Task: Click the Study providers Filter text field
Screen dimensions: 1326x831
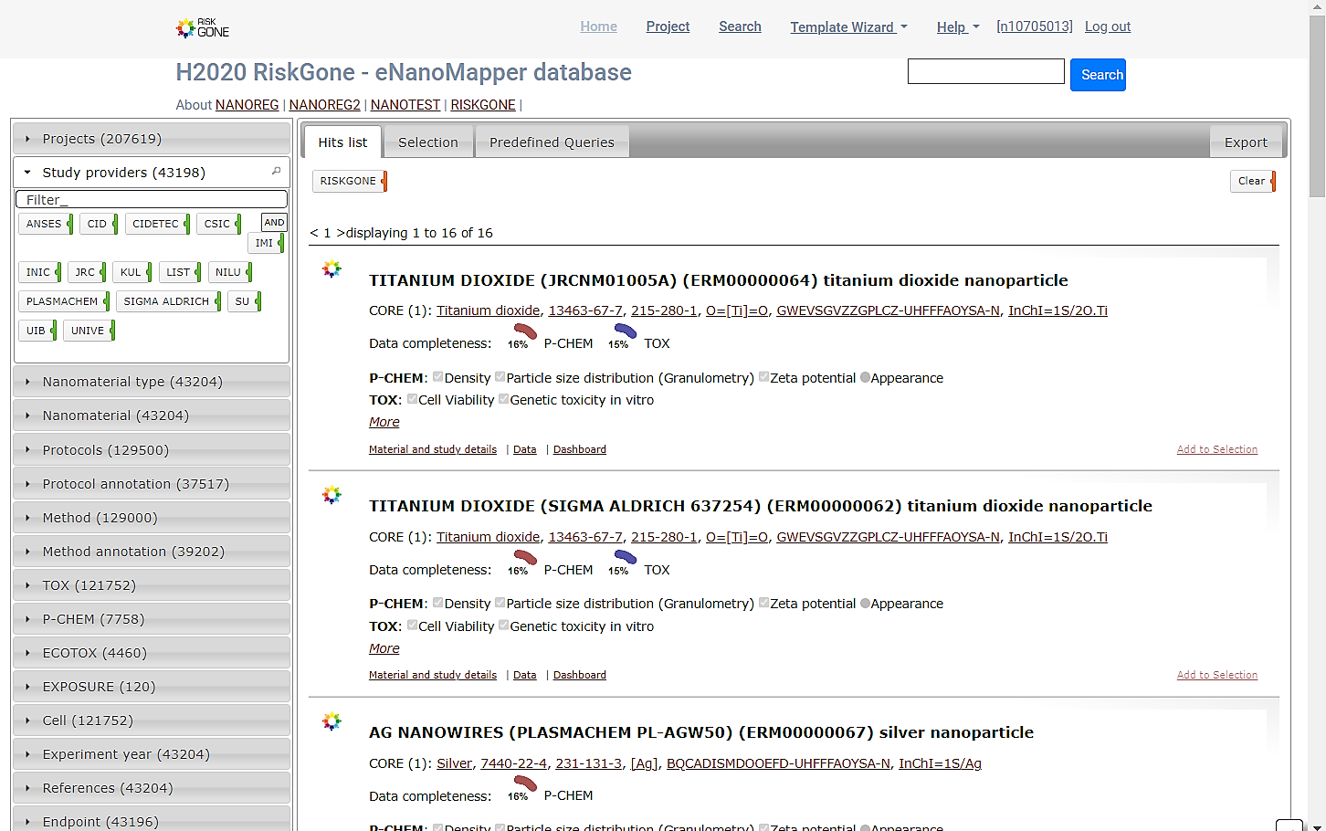Action: point(152,199)
